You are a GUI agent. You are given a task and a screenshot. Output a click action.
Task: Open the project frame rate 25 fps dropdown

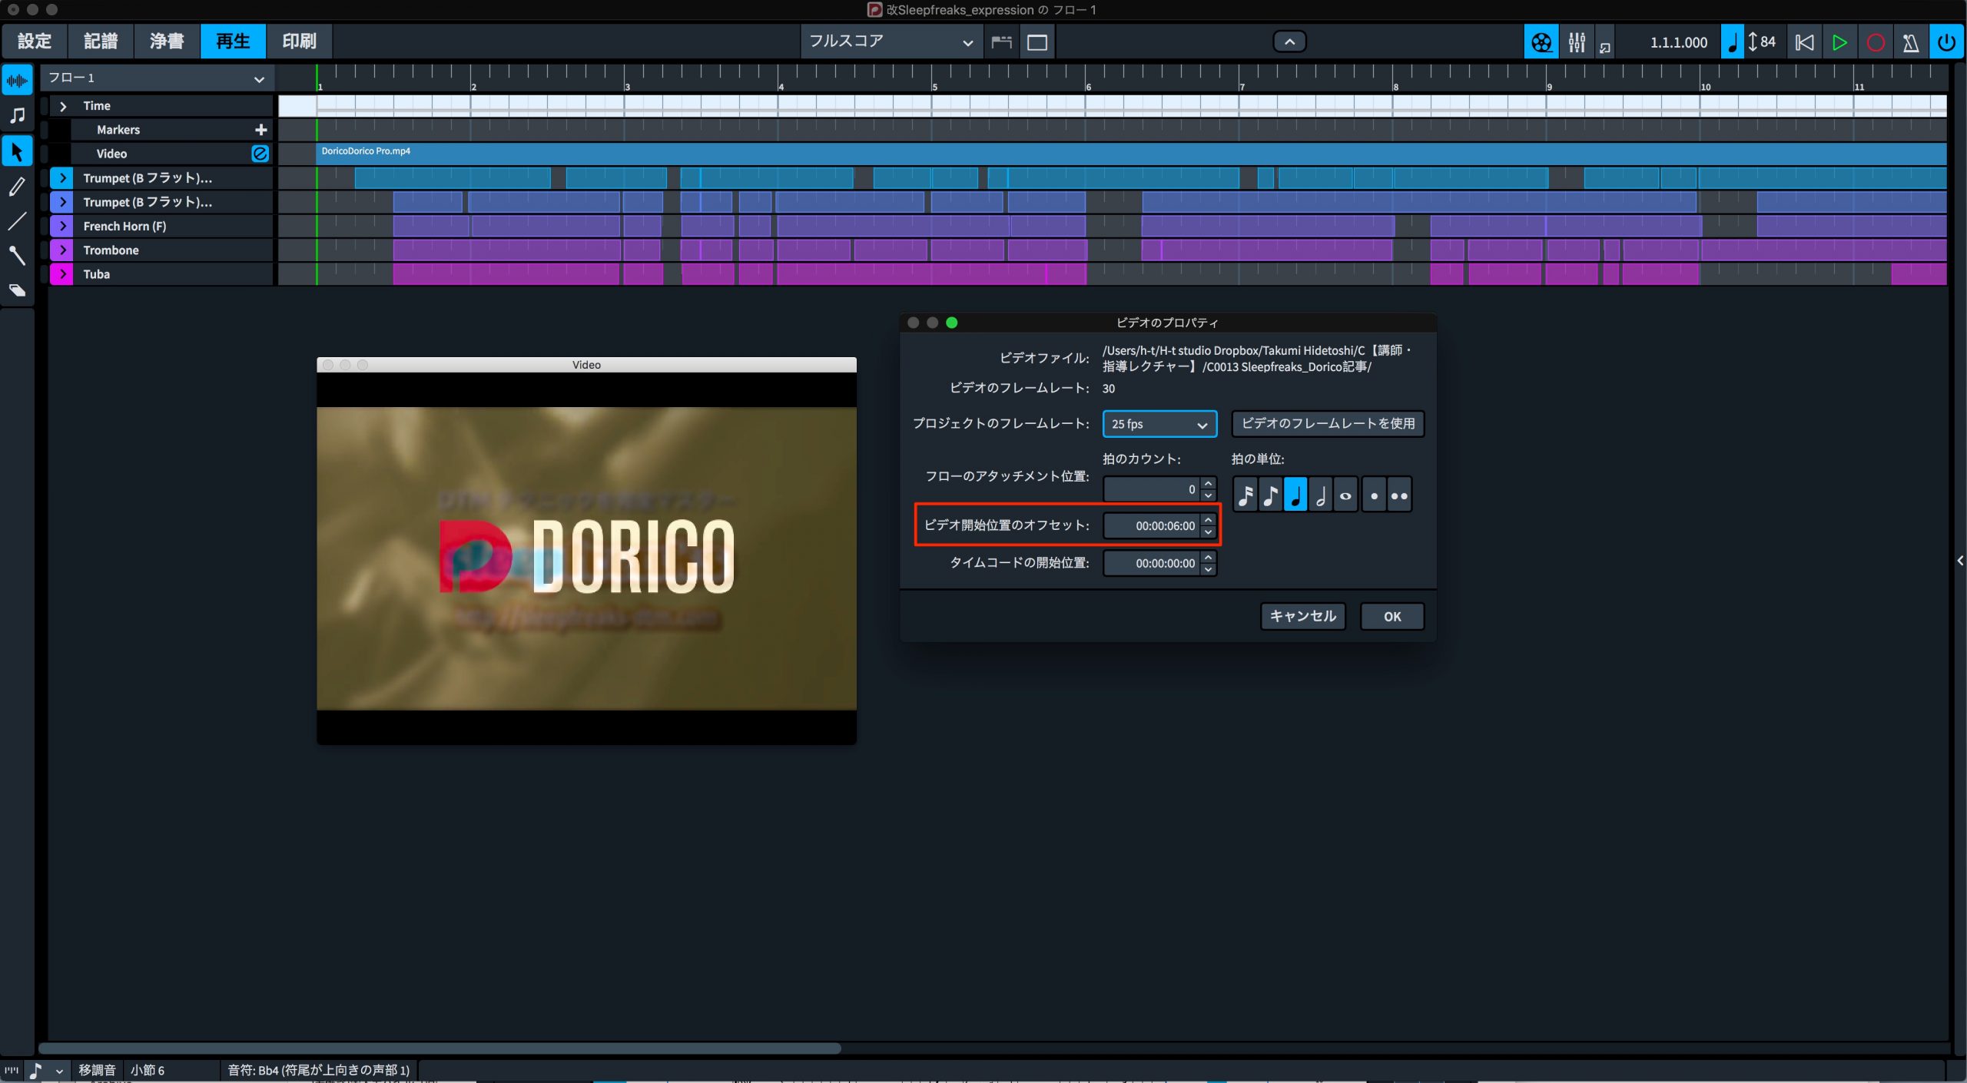(1159, 424)
